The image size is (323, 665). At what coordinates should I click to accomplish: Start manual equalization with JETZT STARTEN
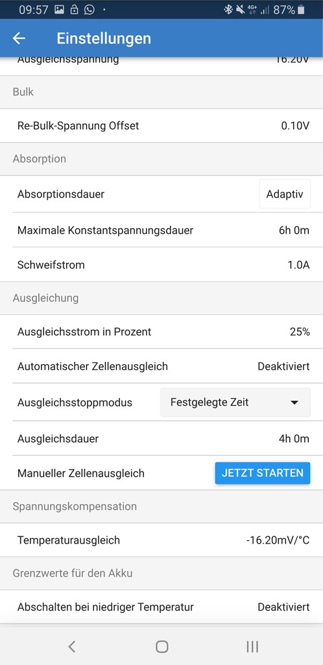[x=263, y=473]
